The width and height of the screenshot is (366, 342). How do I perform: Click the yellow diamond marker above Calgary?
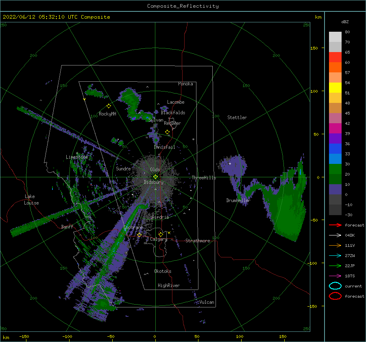[x=161, y=234]
